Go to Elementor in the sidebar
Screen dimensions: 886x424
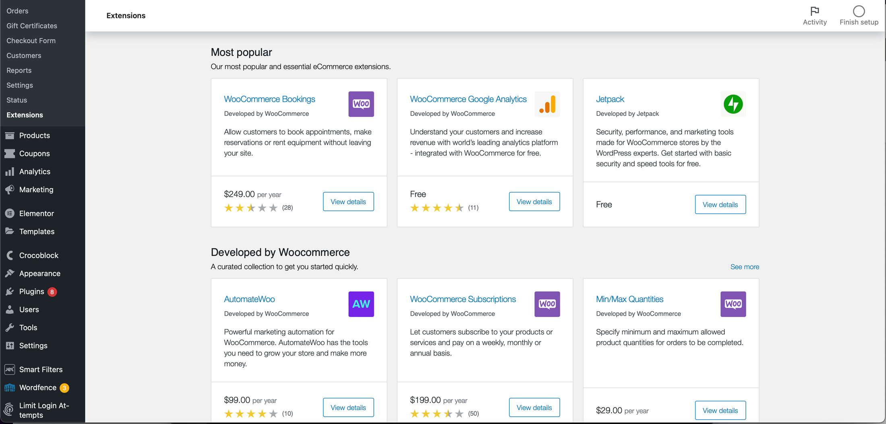36,214
